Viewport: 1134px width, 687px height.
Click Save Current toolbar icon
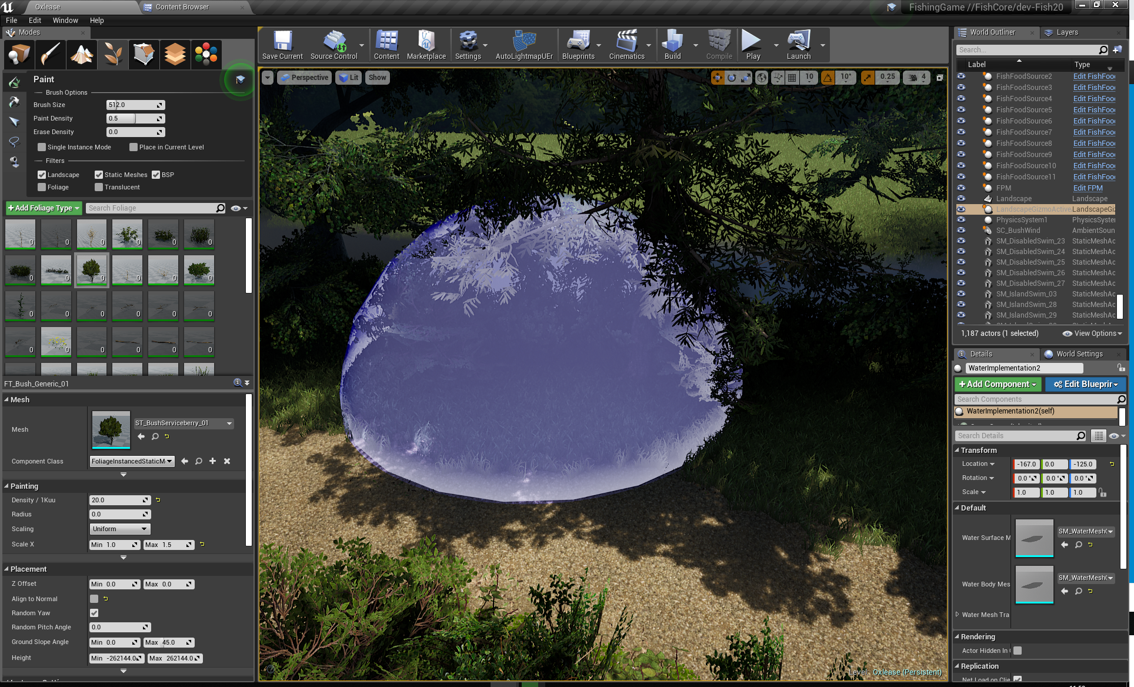pyautogui.click(x=282, y=45)
